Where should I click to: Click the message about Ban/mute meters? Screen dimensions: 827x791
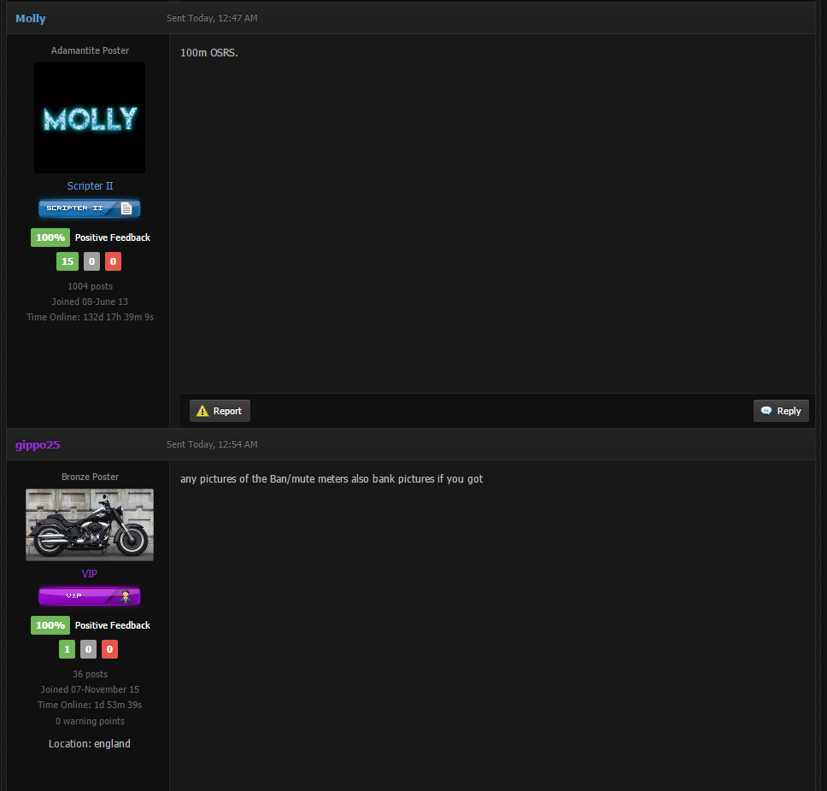tap(331, 479)
